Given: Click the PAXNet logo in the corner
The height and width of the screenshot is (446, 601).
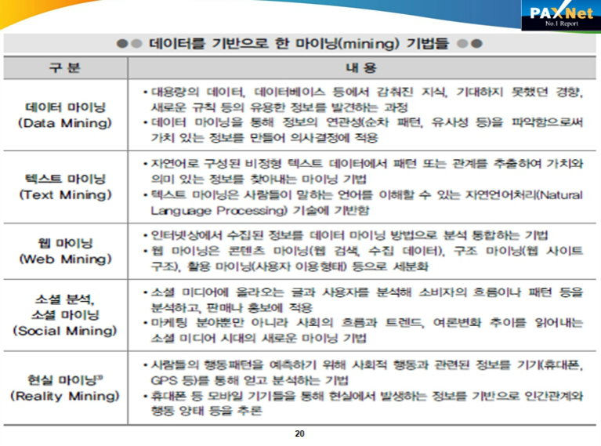Looking at the screenshot, I should tap(559, 14).
